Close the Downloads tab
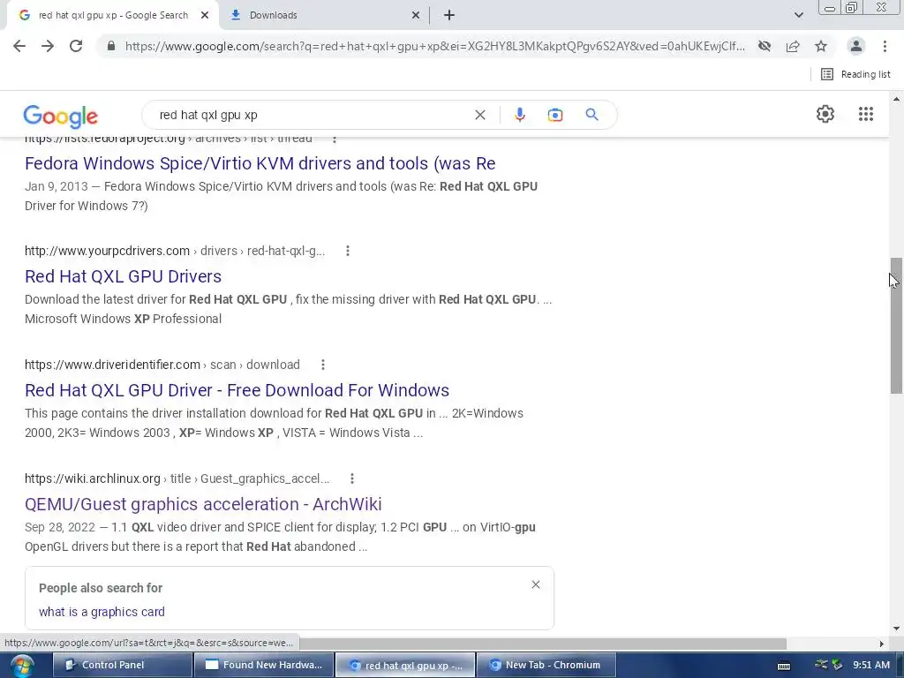904x678 pixels. tap(416, 15)
